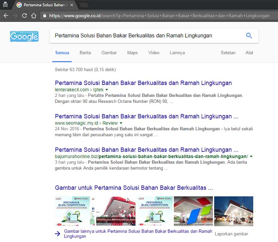Select the Pertamina Solusi Bahan browser tab
Screen dimensions: 278x242
click(44, 5)
